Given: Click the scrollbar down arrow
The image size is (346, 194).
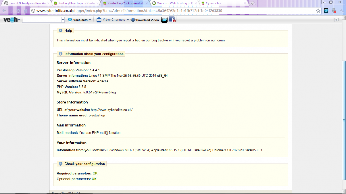Looking at the screenshot, I should [x=343, y=192].
